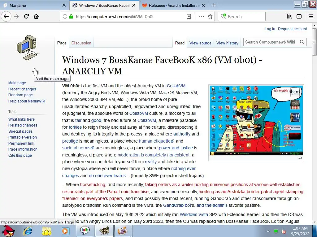Open the View history tab
317x237 pixels.
[227, 43]
